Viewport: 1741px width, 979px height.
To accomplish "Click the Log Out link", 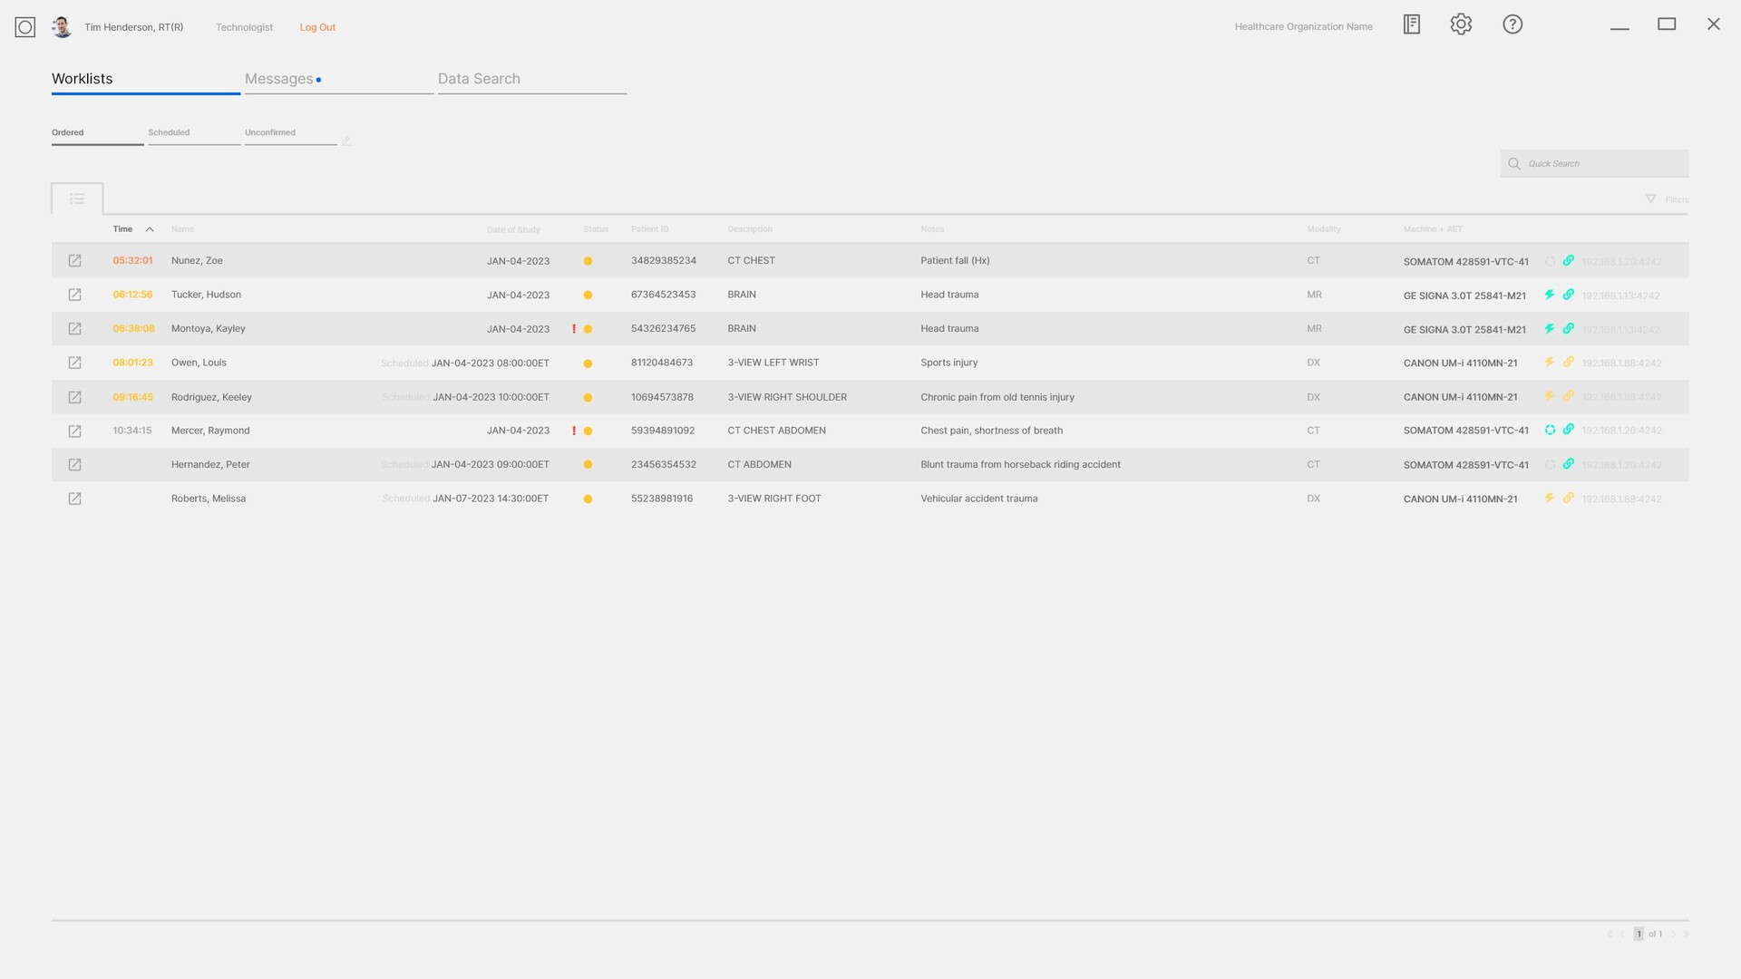I will coord(317,27).
